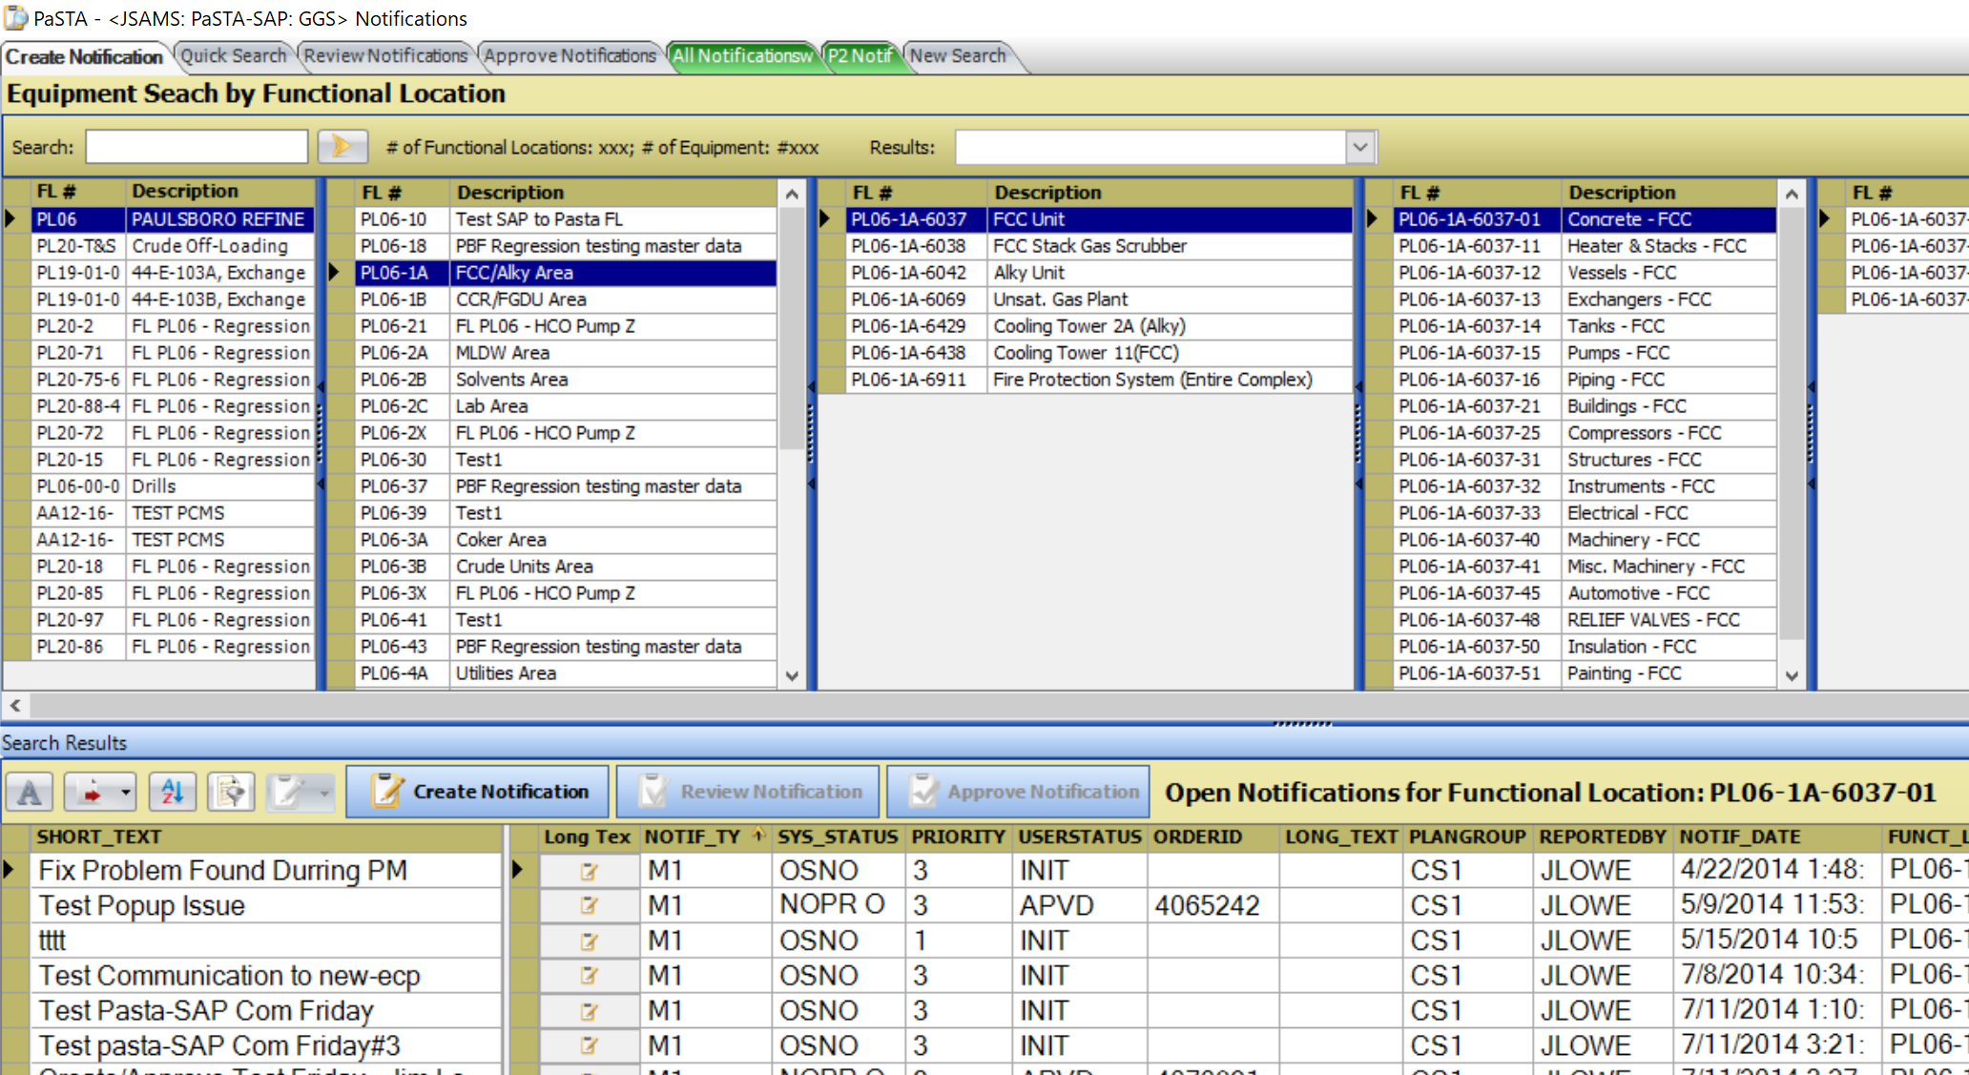Viewport: 1969px width, 1075px height.
Task: Click left arrow of horizontal scrollbar
Action: coord(15,705)
